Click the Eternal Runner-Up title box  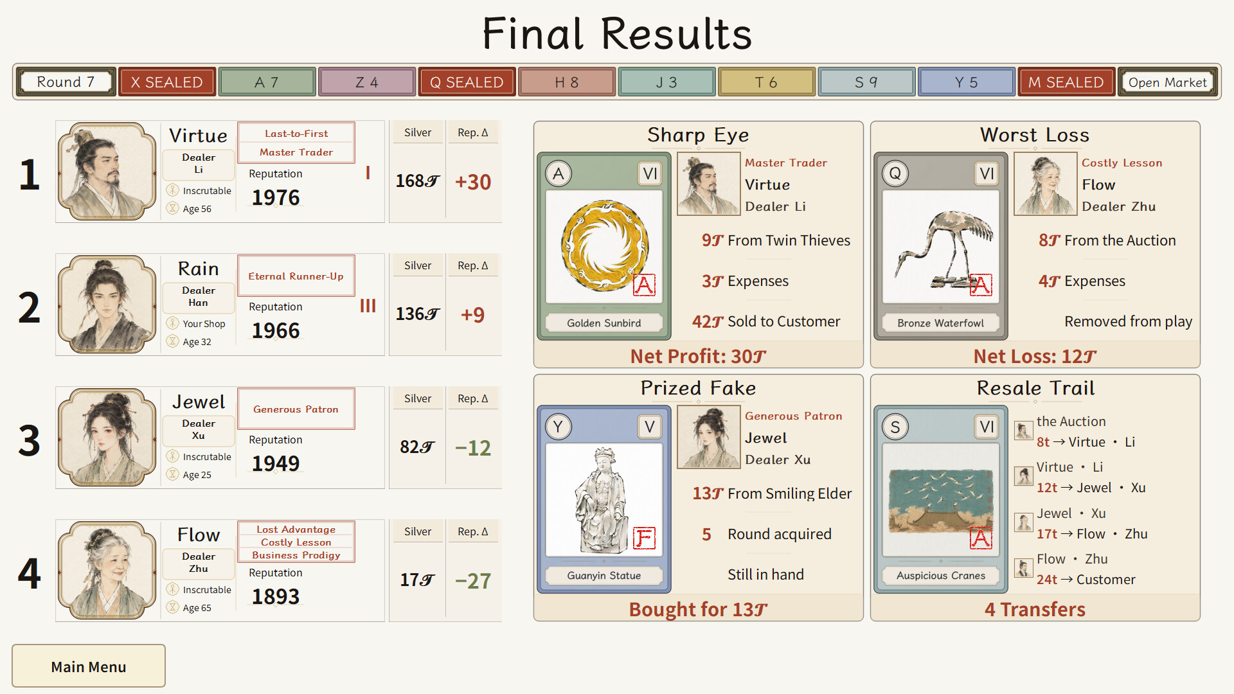tap(296, 276)
